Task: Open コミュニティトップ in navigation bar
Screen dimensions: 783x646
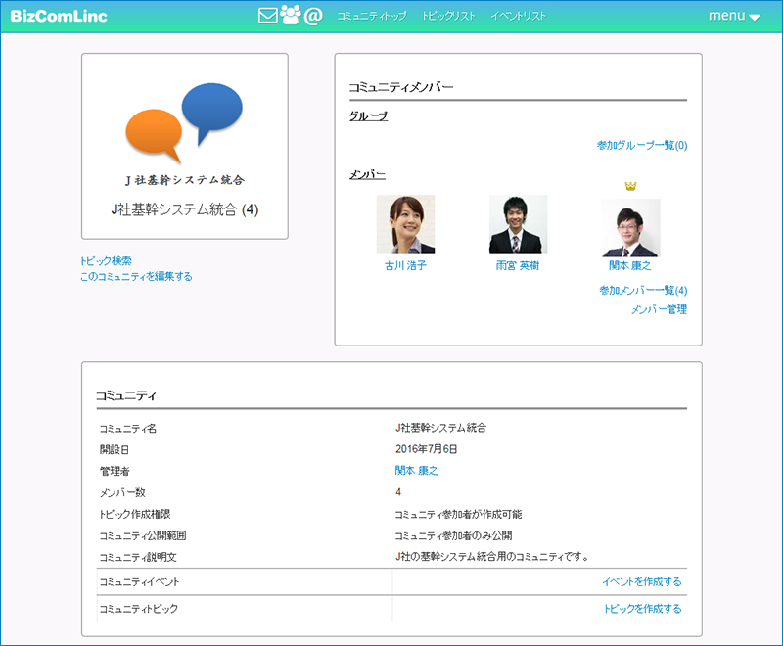Action: (371, 17)
